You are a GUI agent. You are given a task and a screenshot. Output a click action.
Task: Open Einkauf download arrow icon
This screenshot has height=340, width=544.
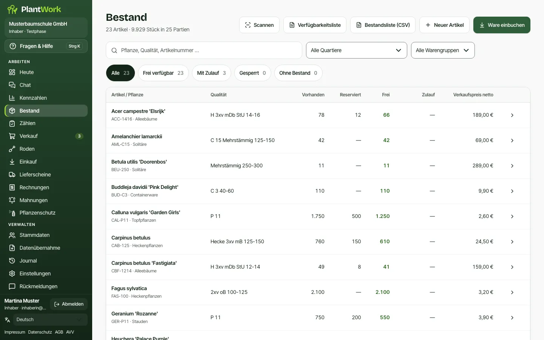click(12, 162)
